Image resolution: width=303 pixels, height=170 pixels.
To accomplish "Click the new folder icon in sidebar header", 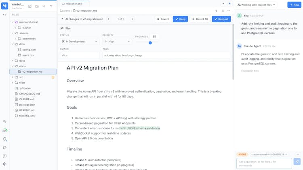I will (x=37, y=6).
